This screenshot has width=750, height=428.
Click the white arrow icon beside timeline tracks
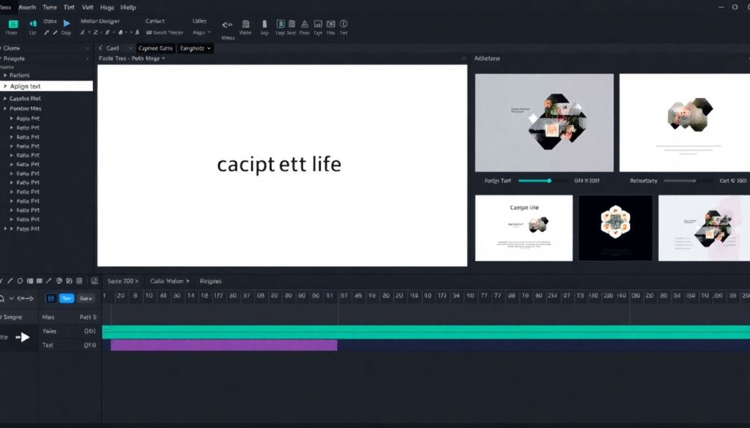coord(24,337)
